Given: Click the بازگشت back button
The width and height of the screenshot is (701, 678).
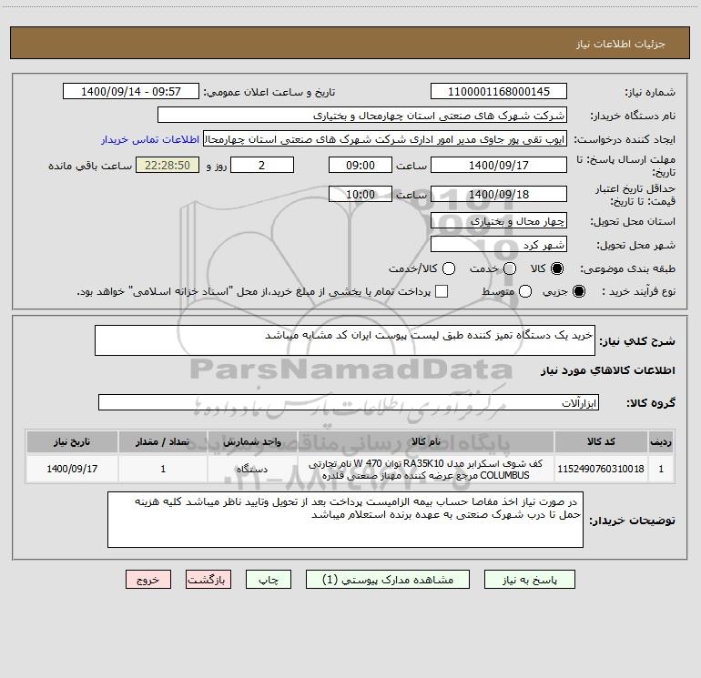Looking at the screenshot, I should [208, 580].
